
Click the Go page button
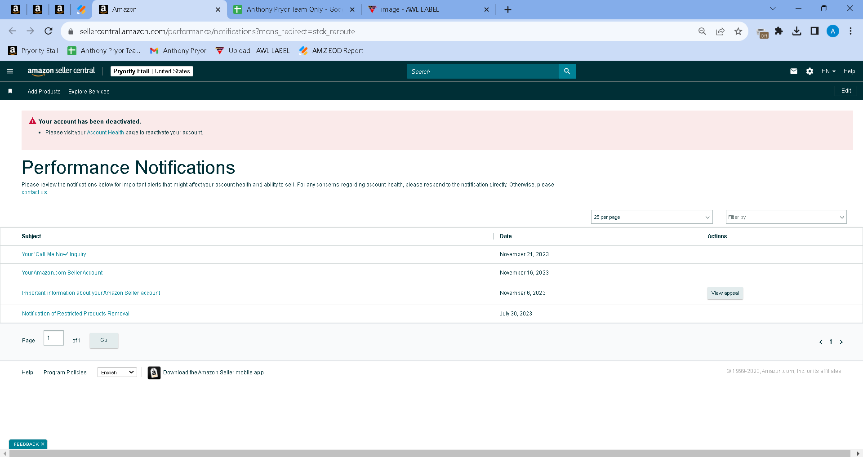[x=104, y=341]
